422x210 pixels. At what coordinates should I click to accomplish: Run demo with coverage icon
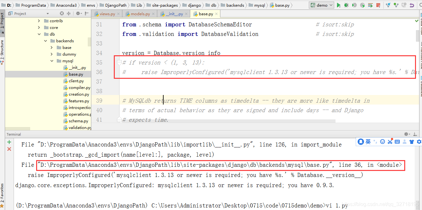(354, 5)
